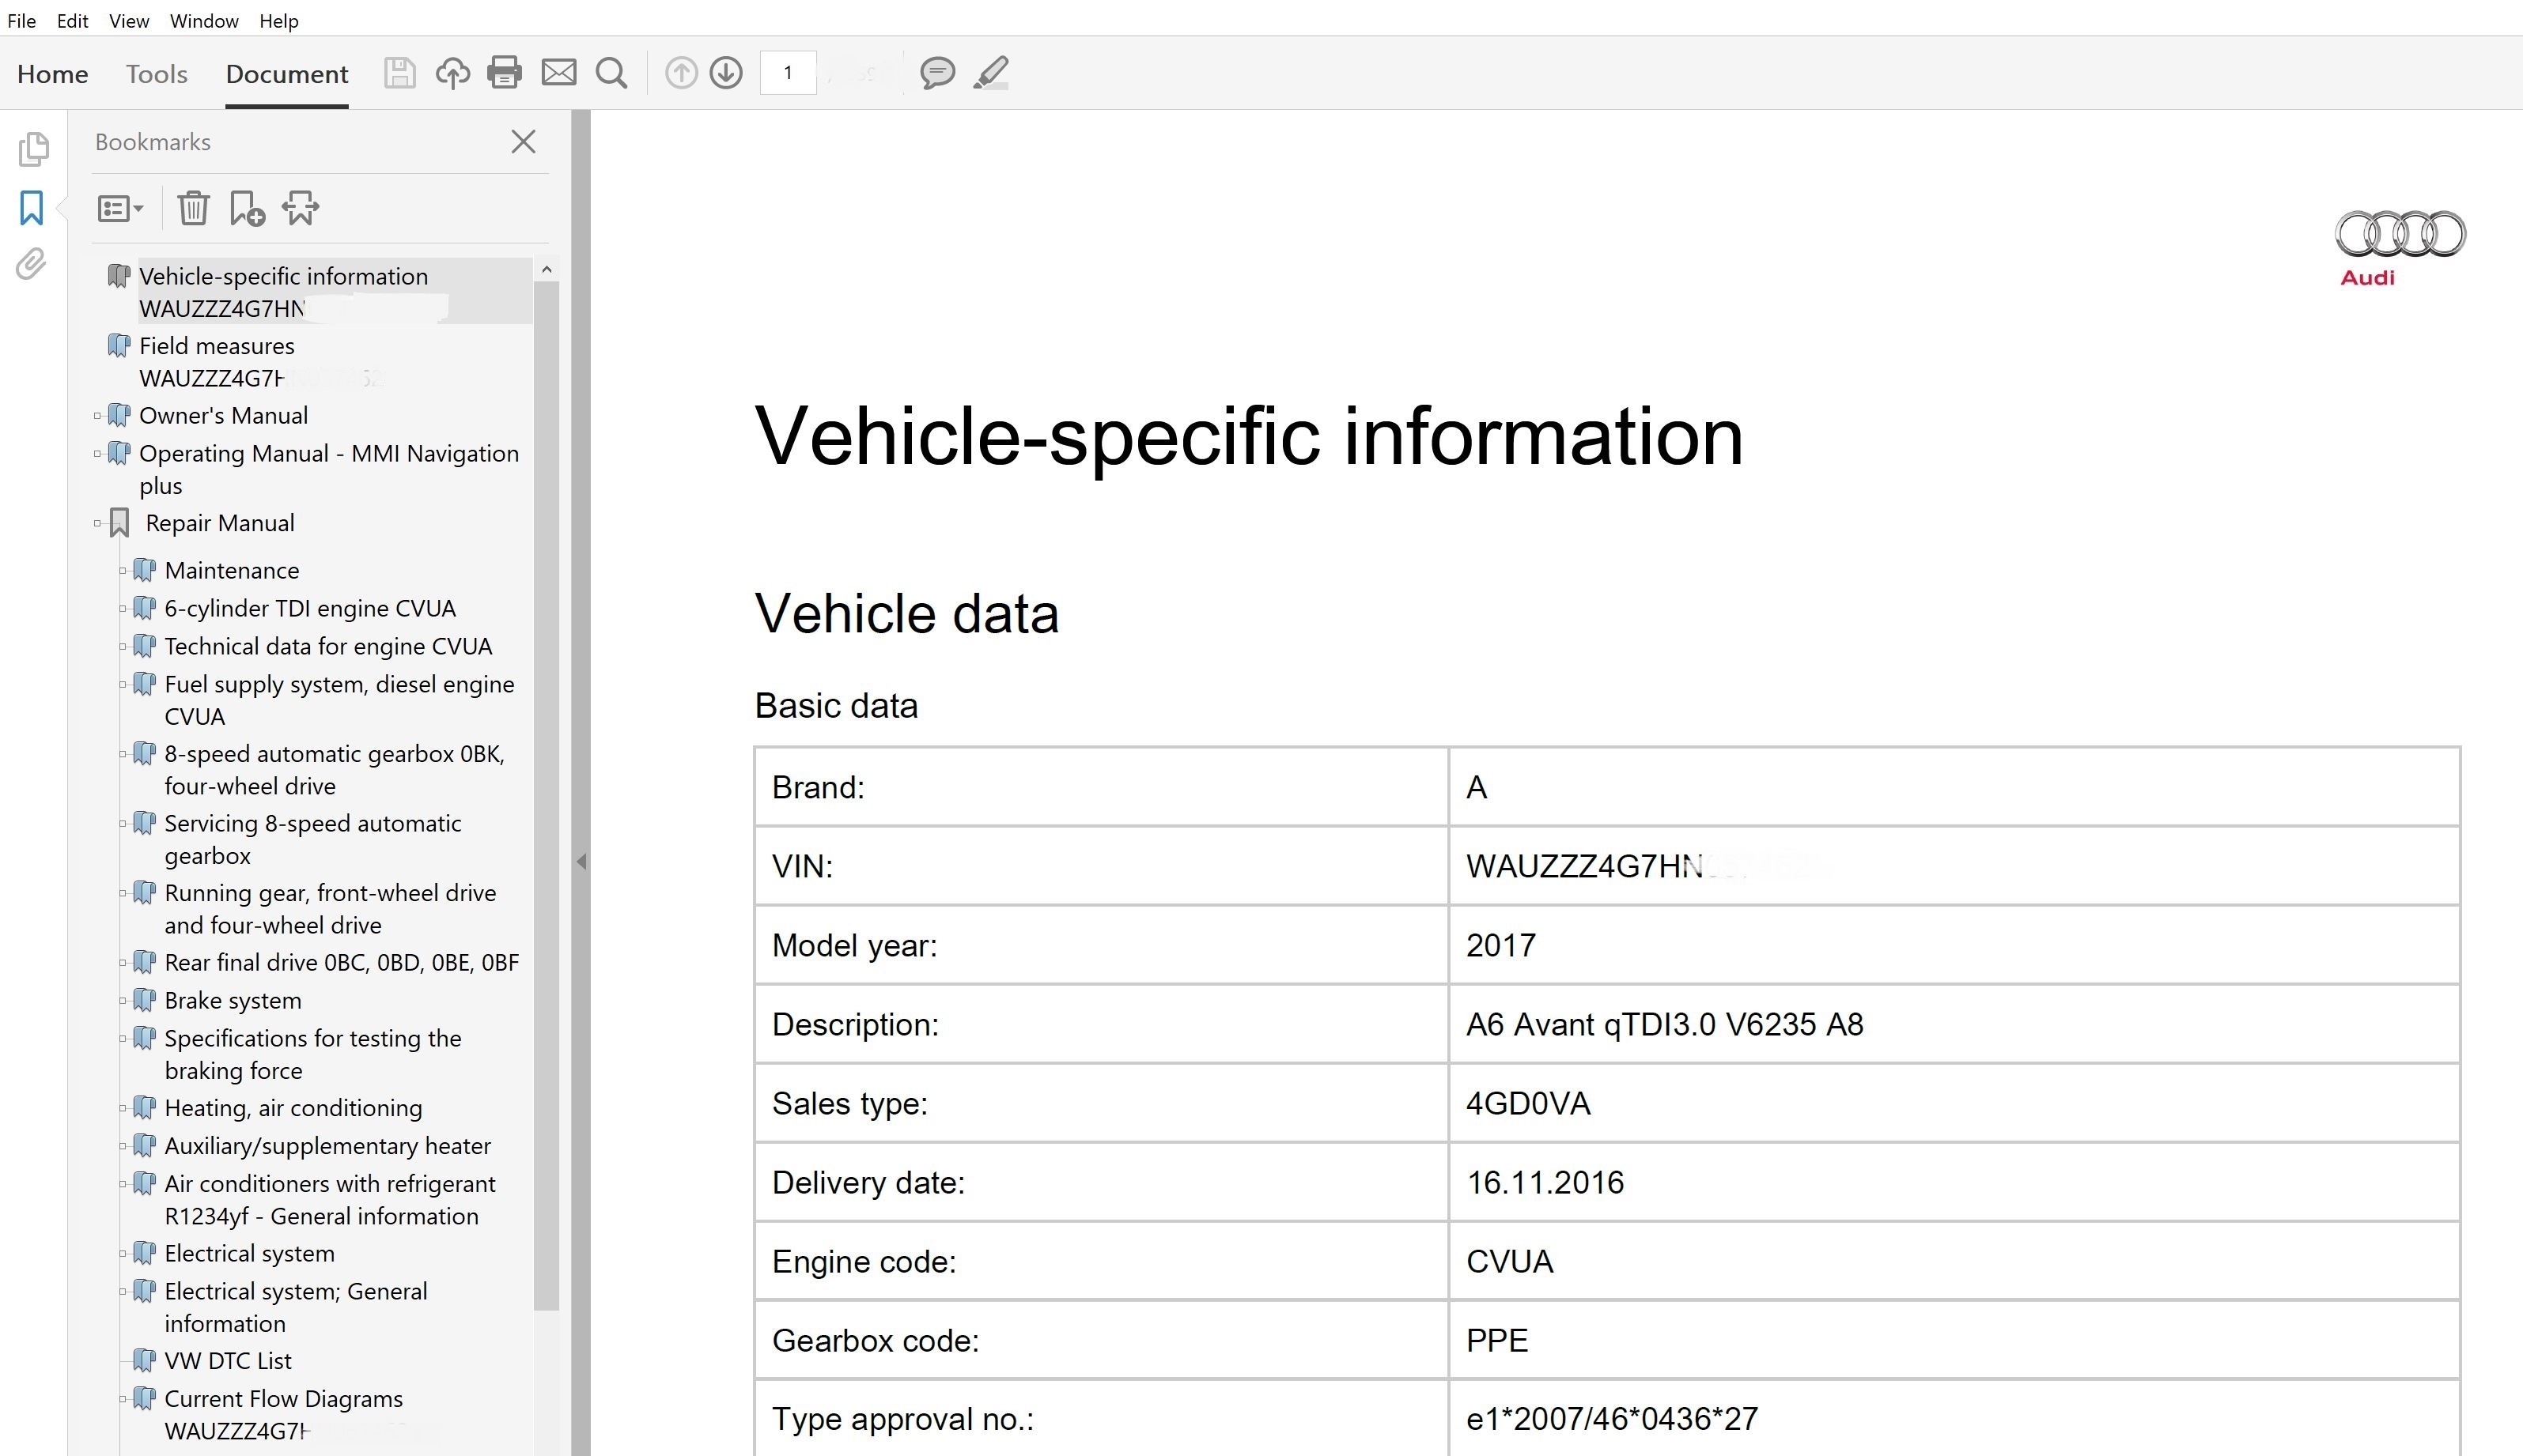
Task: Close the Bookmarks panel
Action: tap(524, 142)
